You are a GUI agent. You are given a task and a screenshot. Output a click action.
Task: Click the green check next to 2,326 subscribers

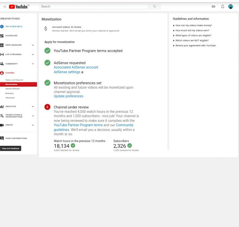coord(129,145)
